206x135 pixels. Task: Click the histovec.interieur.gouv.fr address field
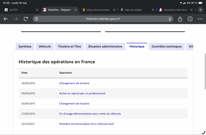[103, 19]
